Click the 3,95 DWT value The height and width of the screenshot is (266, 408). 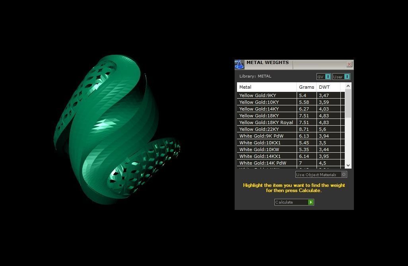(324, 156)
